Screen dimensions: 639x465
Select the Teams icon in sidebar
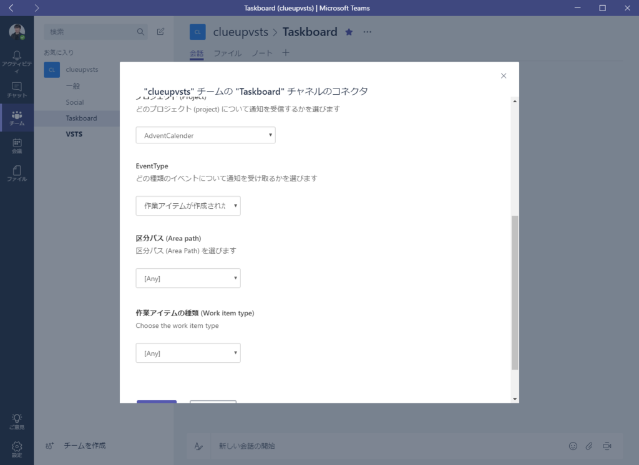(17, 115)
